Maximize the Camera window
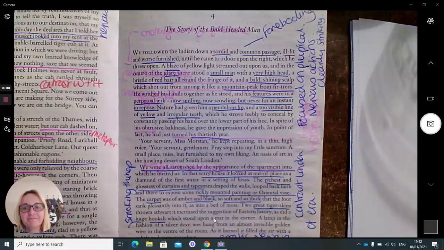 pos(424,5)
